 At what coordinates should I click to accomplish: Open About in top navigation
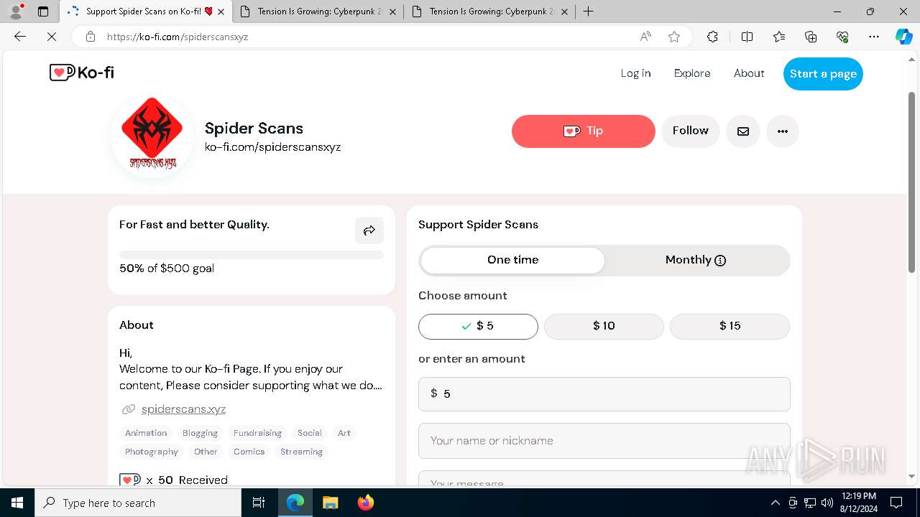(749, 73)
